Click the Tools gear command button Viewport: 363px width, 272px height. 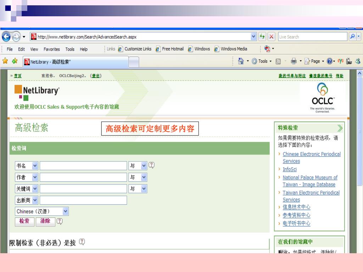(262, 61)
